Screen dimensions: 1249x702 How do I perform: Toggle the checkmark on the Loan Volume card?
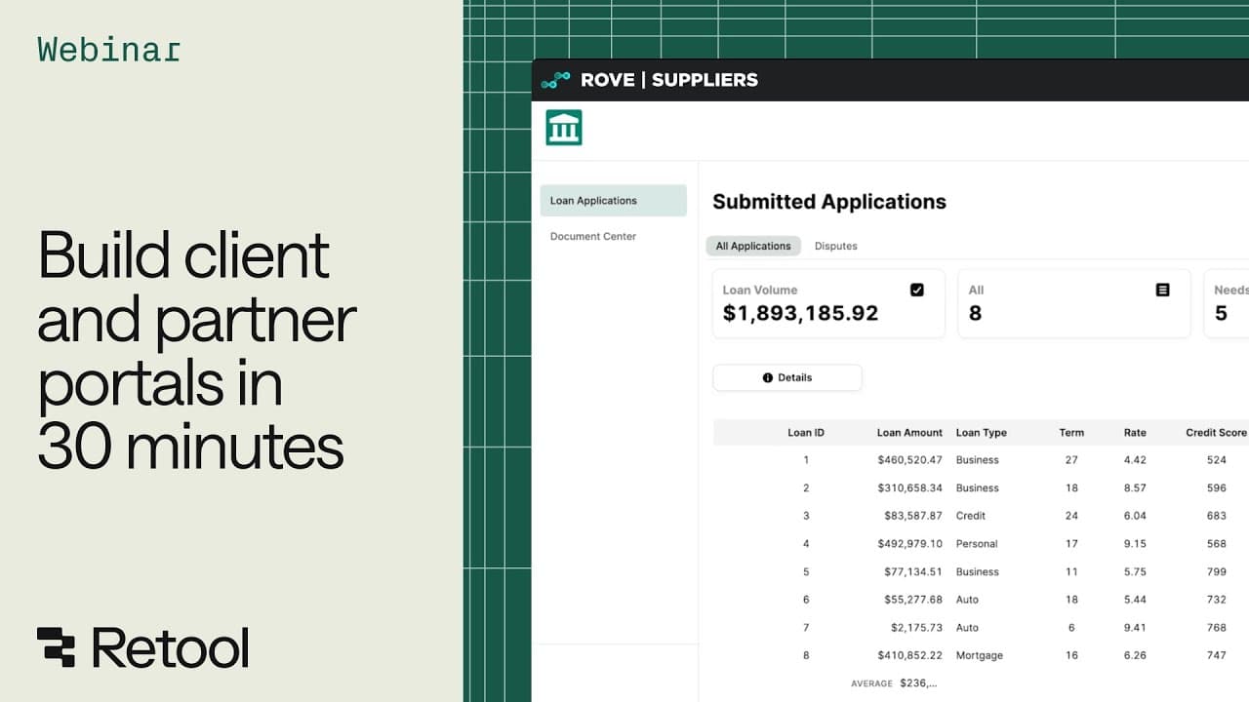click(x=914, y=290)
